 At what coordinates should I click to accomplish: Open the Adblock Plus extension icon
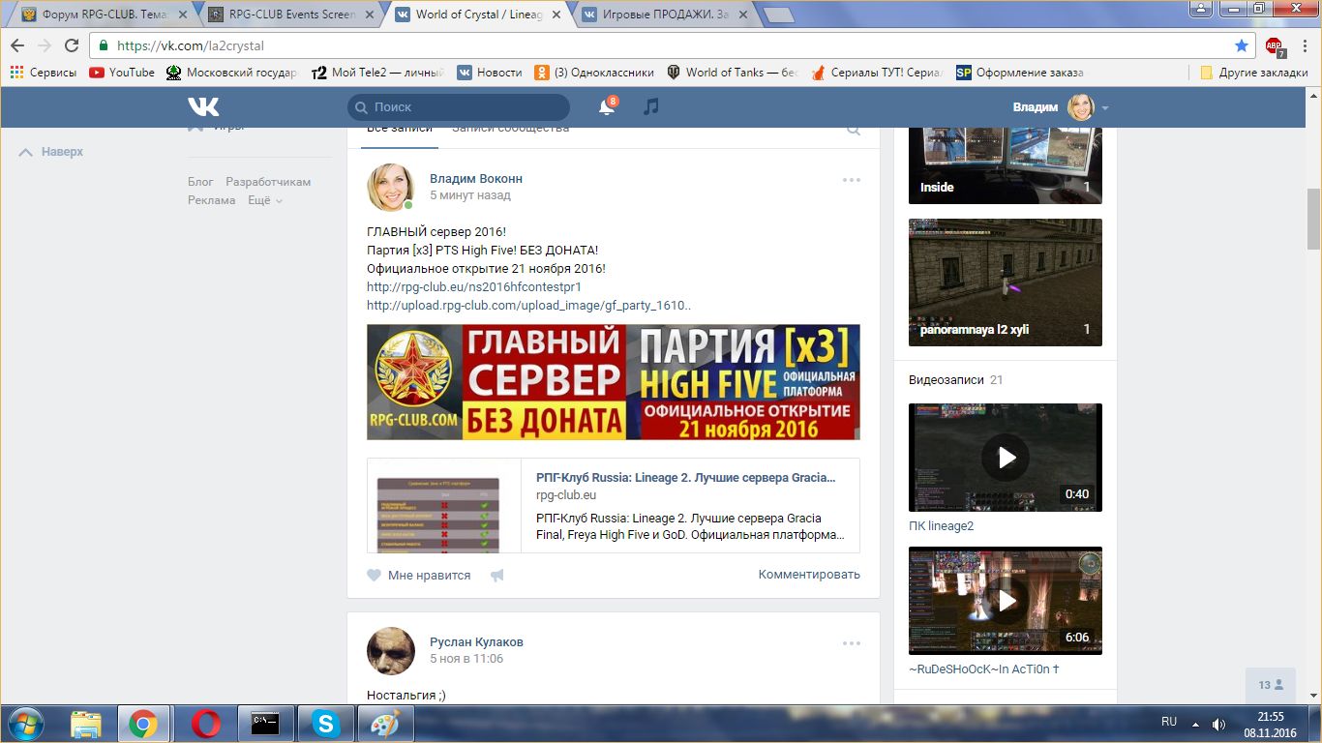[1275, 45]
